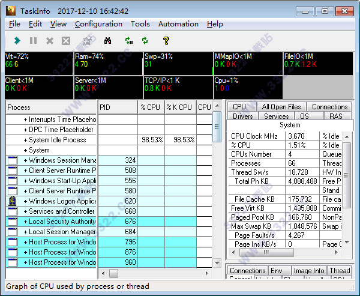Click the % CPU column header
This screenshot has height=296, width=360.
(150, 107)
